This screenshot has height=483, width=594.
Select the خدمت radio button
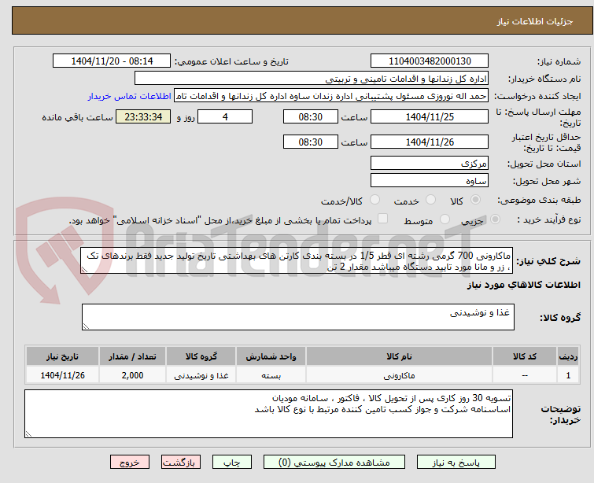point(430,200)
